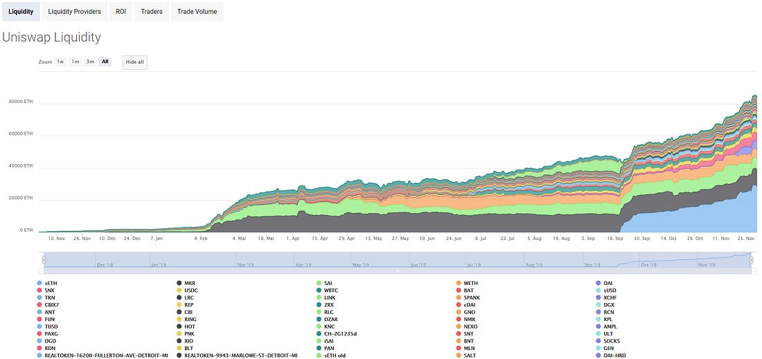
Task: Select the All zoom range
Action: 105,62
